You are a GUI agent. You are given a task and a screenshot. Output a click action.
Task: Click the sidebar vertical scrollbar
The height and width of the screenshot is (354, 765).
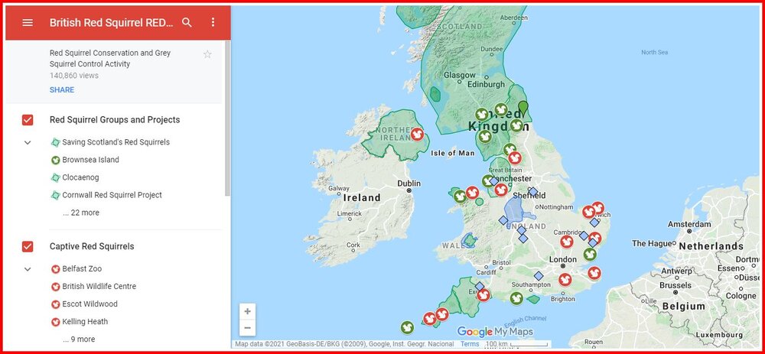(x=227, y=118)
